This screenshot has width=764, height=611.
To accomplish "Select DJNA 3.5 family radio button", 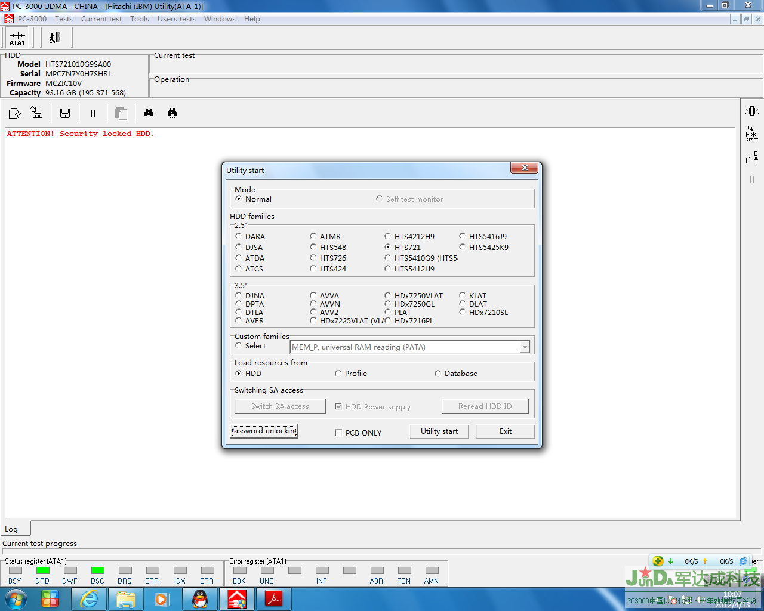I will point(238,295).
